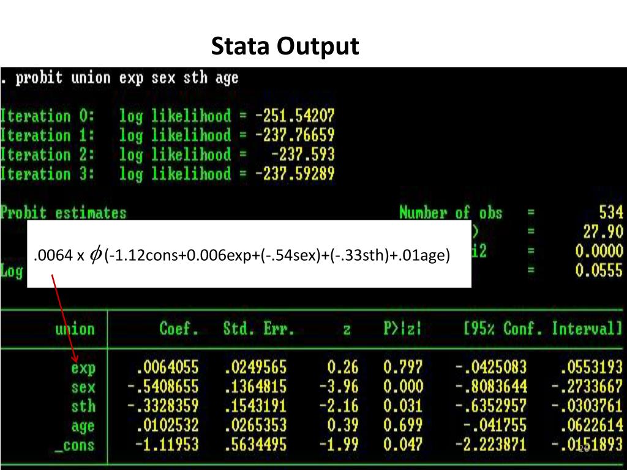This screenshot has height=470, width=627.
Task: Select the "age" row label in the table
Action: click(83, 426)
